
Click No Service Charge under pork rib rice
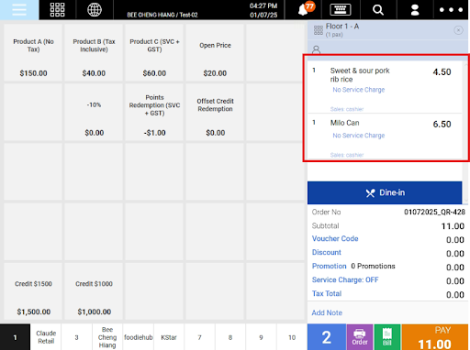(x=359, y=90)
